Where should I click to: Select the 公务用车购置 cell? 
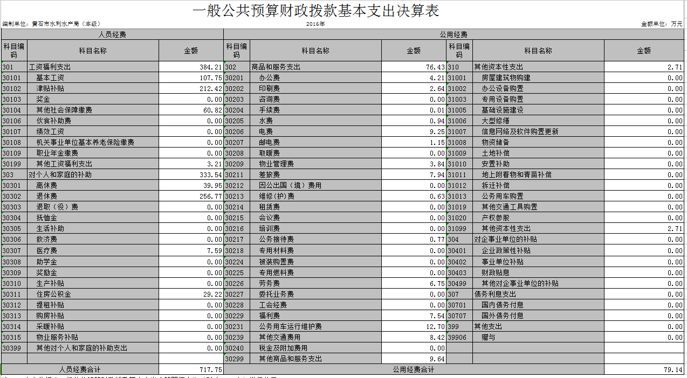pos(538,197)
